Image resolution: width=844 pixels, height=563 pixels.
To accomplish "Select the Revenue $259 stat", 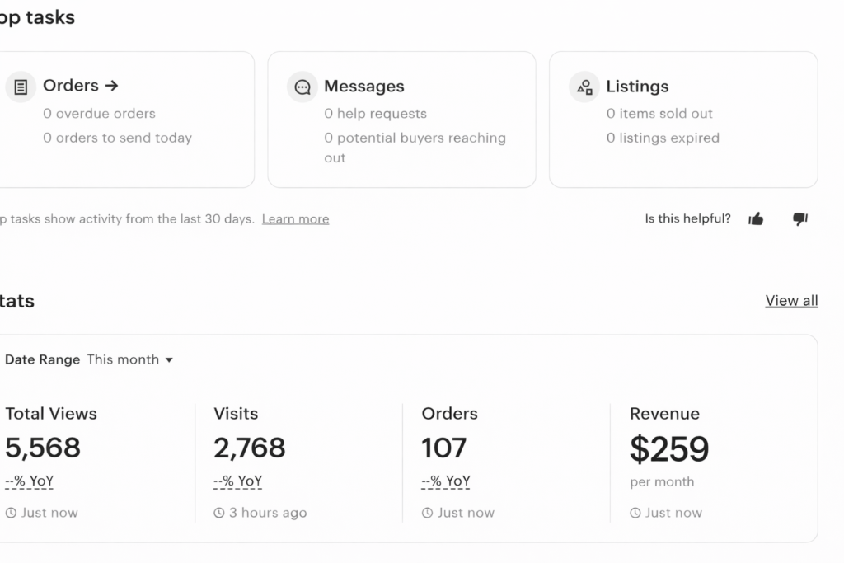I will point(669,448).
